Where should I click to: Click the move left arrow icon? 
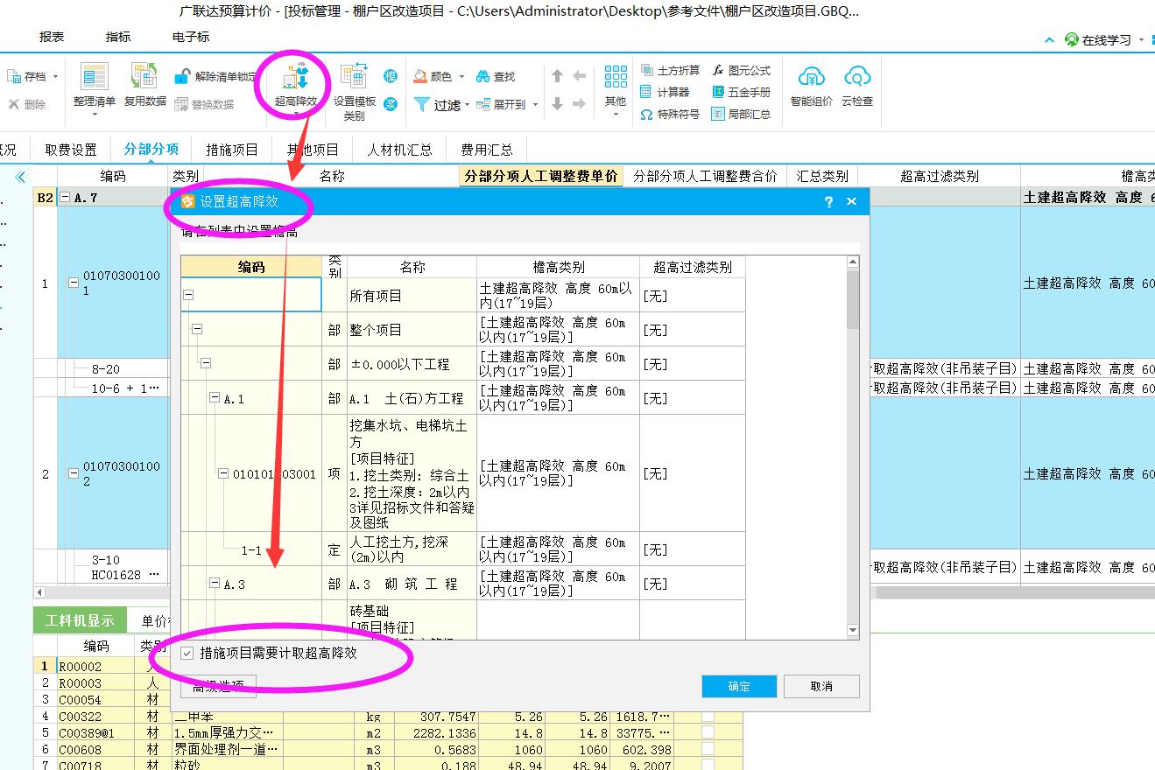pyautogui.click(x=579, y=76)
